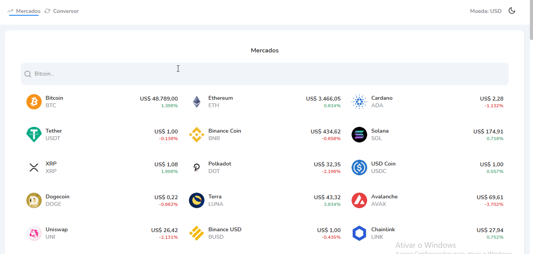
Task: Click the Ethereum price US$ 3.466,05
Action: (323, 99)
